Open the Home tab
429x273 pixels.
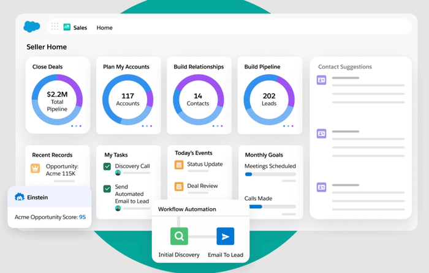pyautogui.click(x=105, y=28)
